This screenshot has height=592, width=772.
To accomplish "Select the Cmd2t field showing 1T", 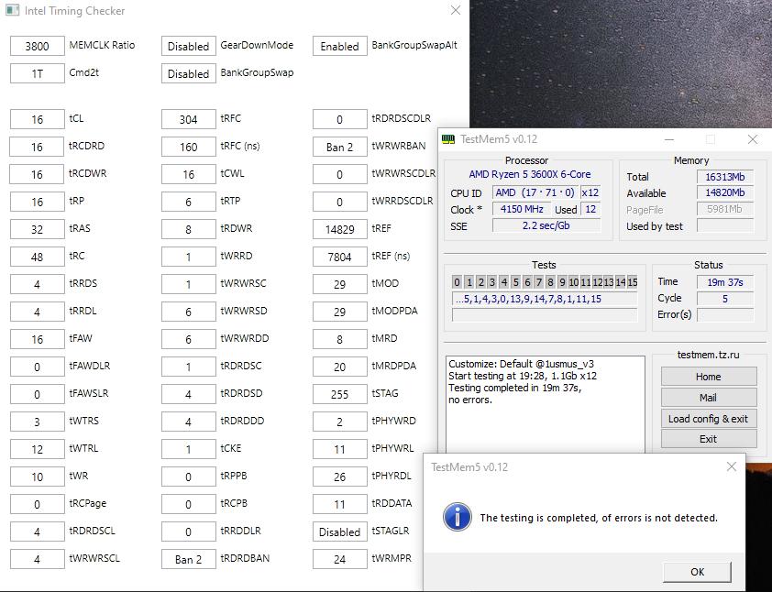I will 38,73.
